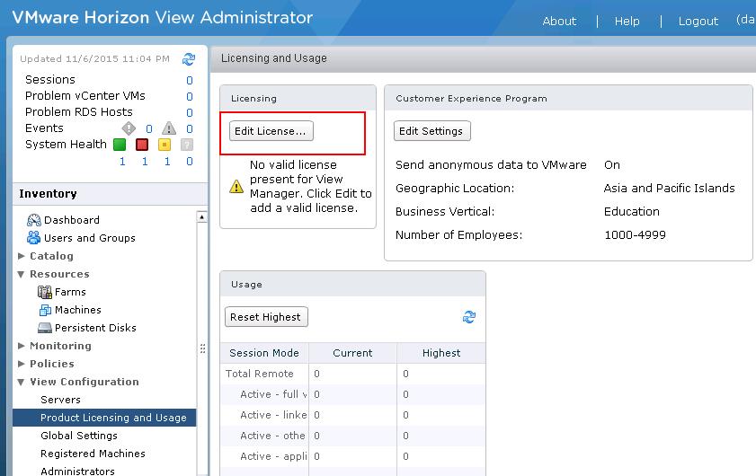
Task: Open the About link in header
Action: 559,21
